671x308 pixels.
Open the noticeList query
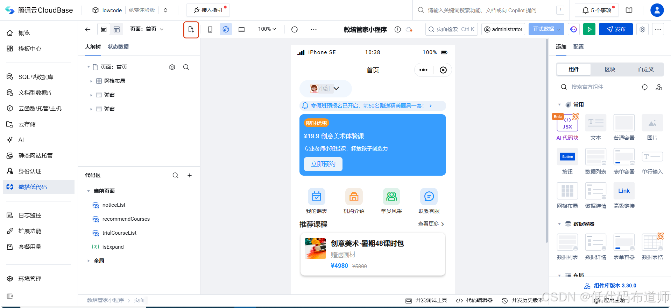[114, 205]
